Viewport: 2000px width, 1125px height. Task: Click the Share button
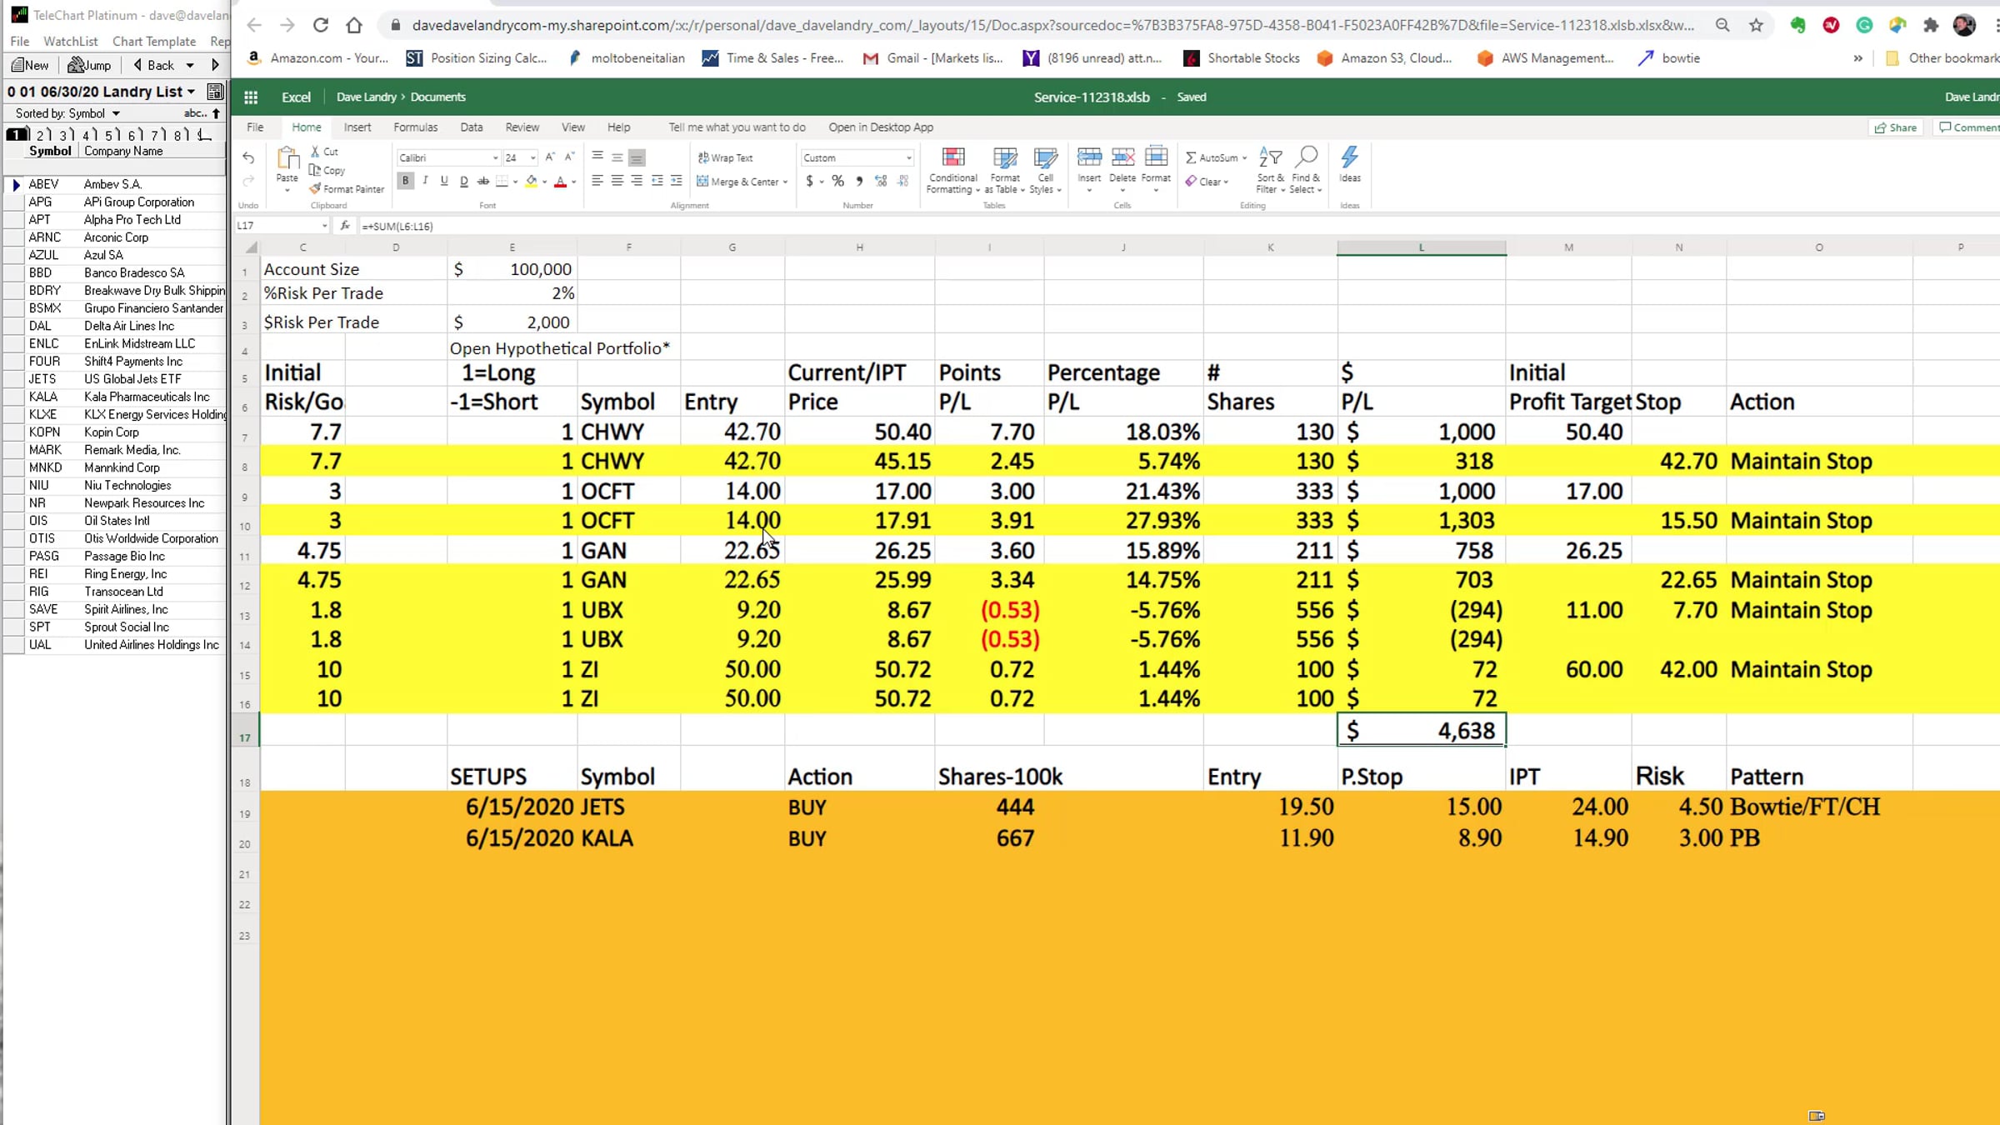[x=1896, y=127]
